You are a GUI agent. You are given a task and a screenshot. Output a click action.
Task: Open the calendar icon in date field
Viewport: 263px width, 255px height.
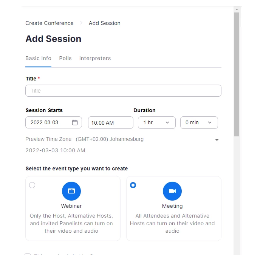[x=75, y=122]
